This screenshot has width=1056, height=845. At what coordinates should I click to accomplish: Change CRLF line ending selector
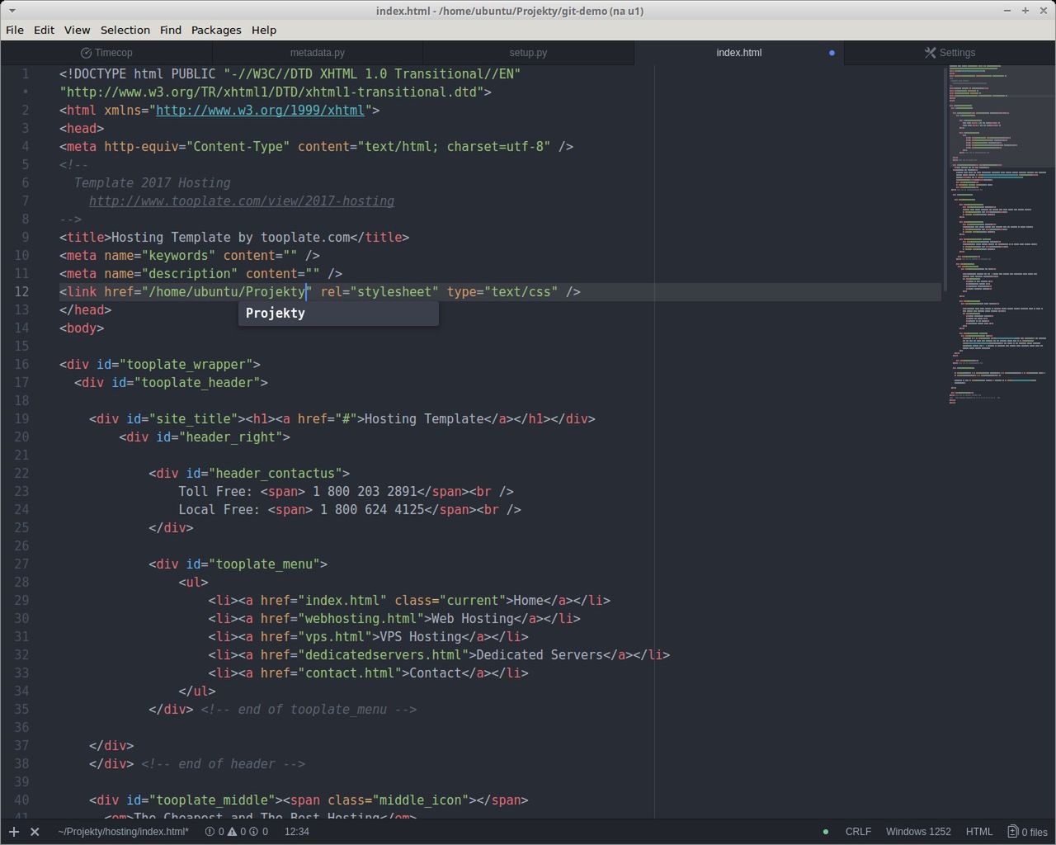click(858, 832)
